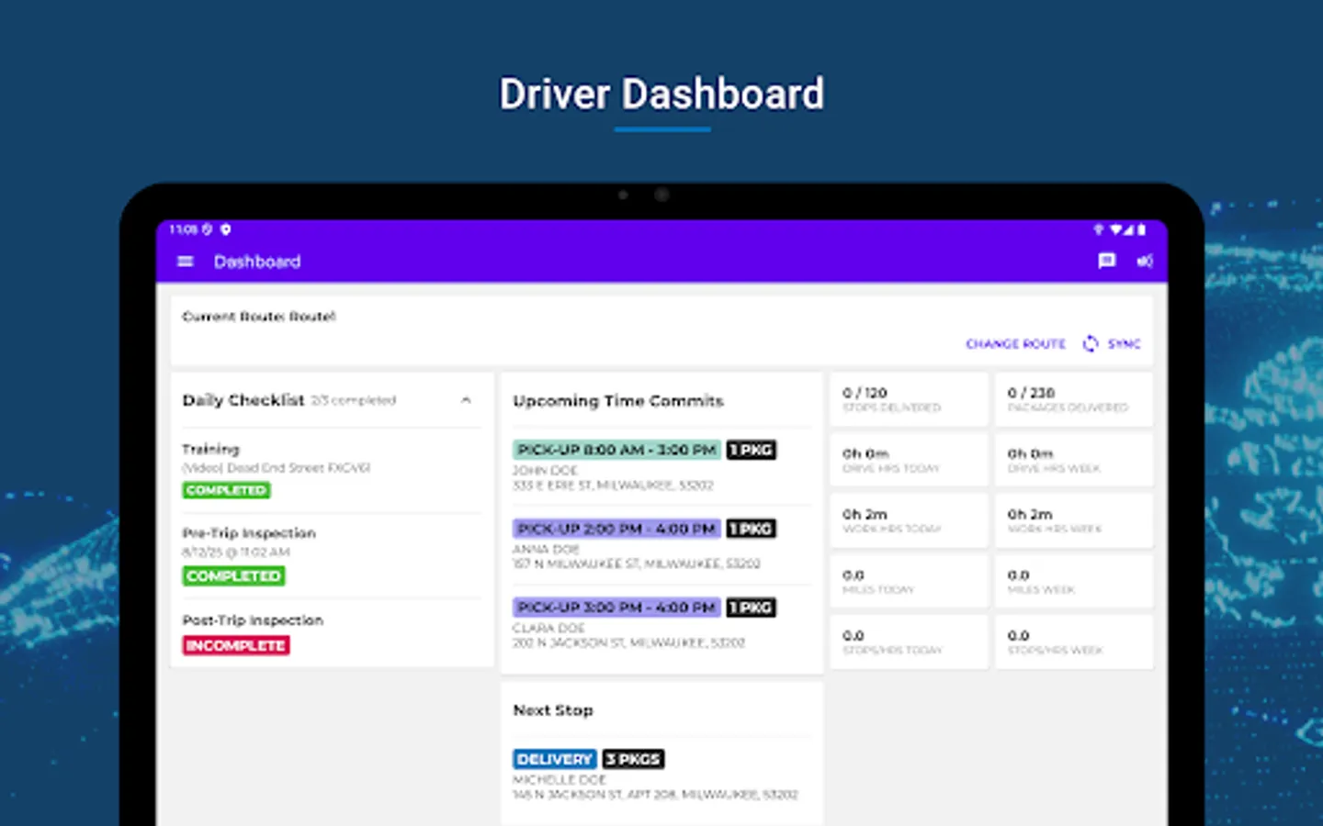Open the Stops/Hrs Today card
This screenshot has width=1323, height=826.
[x=909, y=642]
